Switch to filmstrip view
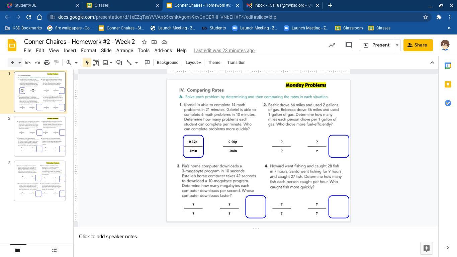Image resolution: width=457 pixels, height=257 pixels. pyautogui.click(x=18, y=250)
